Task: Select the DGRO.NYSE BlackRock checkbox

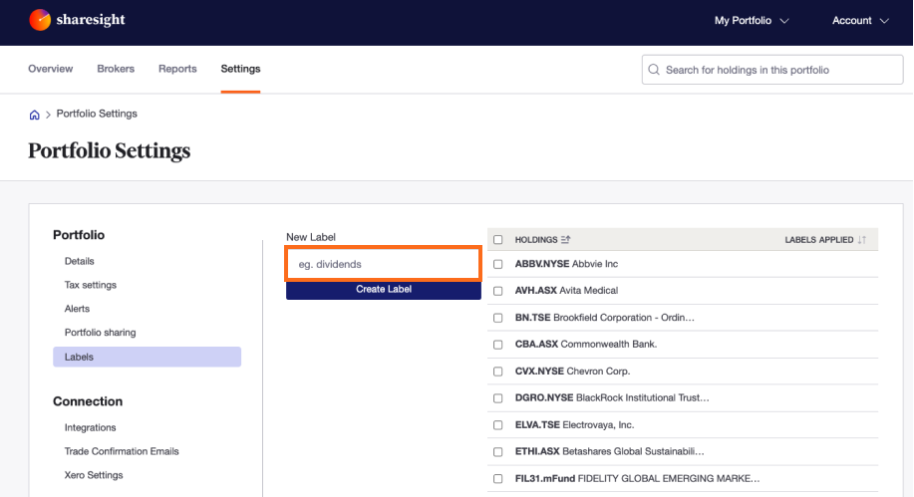Action: click(x=497, y=398)
